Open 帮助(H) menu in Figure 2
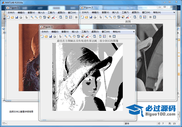Image resolution: width=182 pixels, height=127 pixels. (x=157, y=12)
